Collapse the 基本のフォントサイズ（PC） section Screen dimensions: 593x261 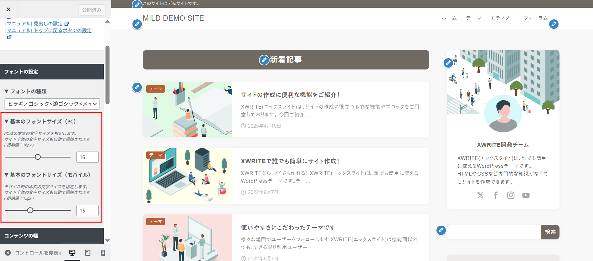40,121
